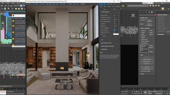Image resolution: width=170 pixels, height=95 pixels.
Task: Open the Color tint white swatch
Action: pyautogui.click(x=116, y=34)
